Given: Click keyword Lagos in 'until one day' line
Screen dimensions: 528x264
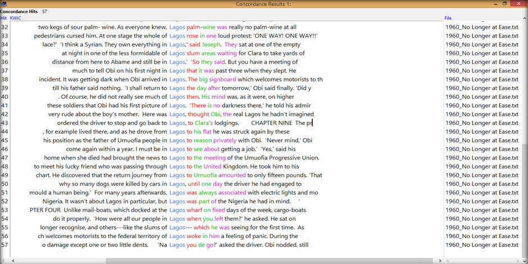Looking at the screenshot, I should click(177, 184).
